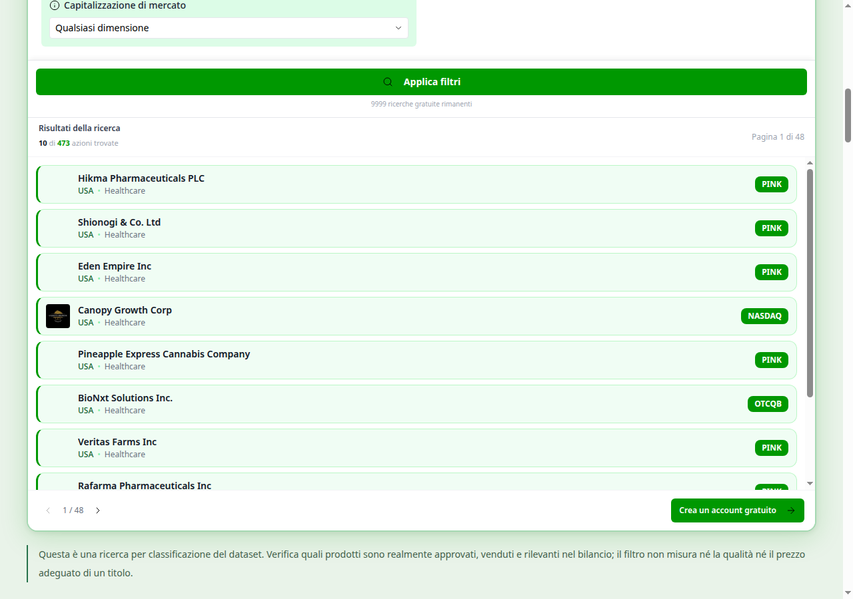853x599 pixels.
Task: Open the Shionogi & Co. Ltd result
Action: pyautogui.click(x=417, y=228)
